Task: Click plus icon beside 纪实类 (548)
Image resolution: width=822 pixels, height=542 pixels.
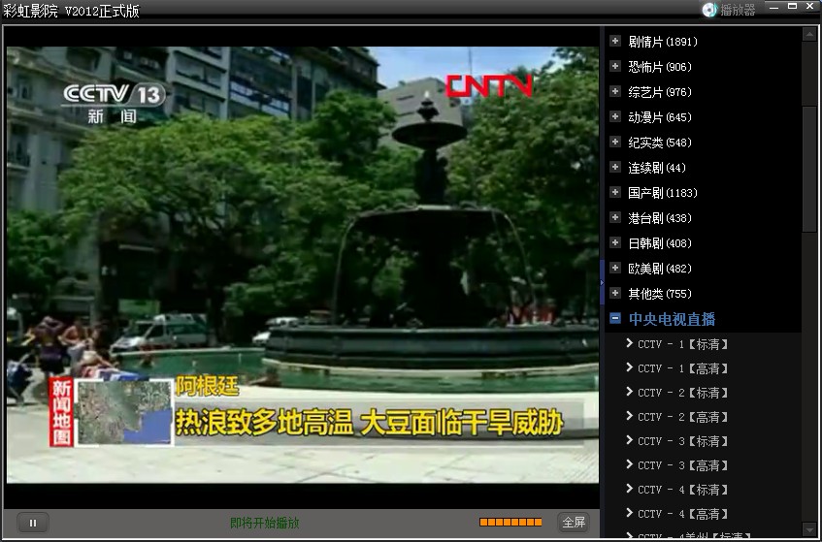Action: (614, 142)
